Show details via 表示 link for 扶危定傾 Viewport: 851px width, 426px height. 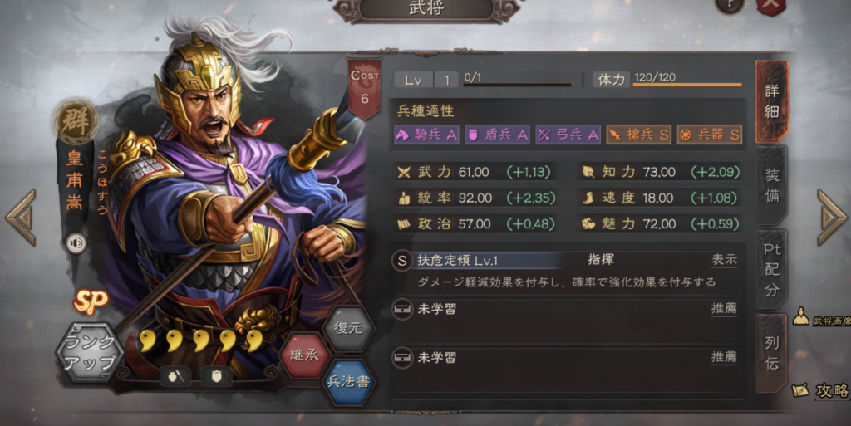[x=724, y=260]
